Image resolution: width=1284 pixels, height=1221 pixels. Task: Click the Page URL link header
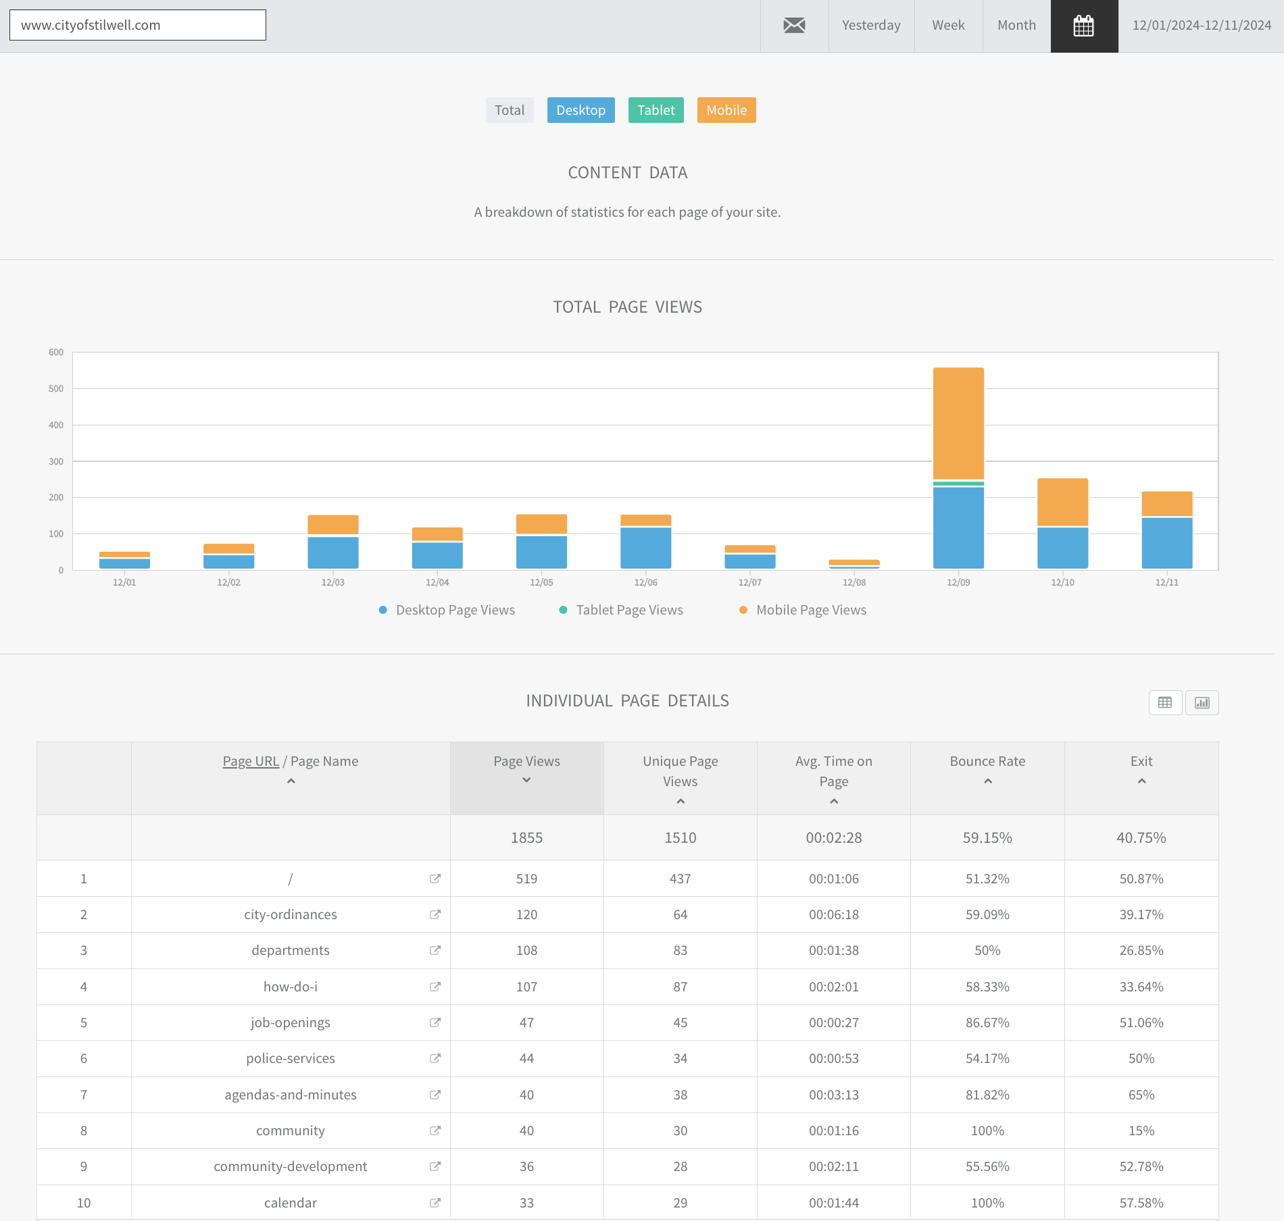251,761
